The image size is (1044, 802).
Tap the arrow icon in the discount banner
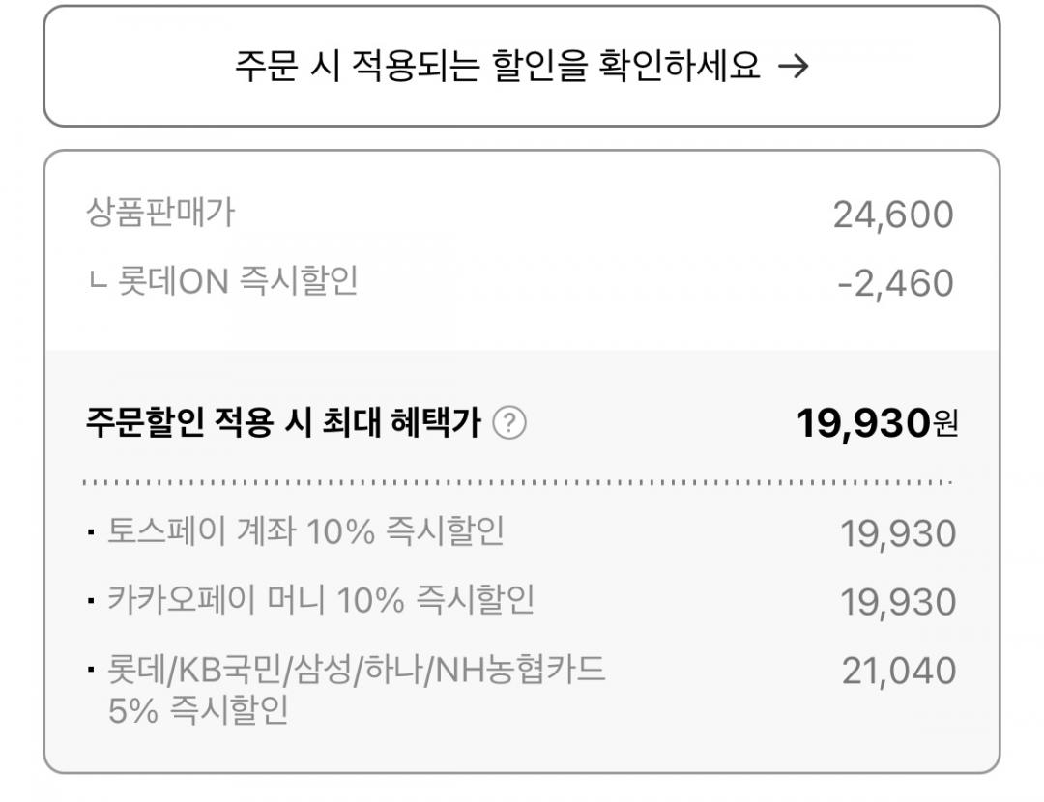click(793, 67)
